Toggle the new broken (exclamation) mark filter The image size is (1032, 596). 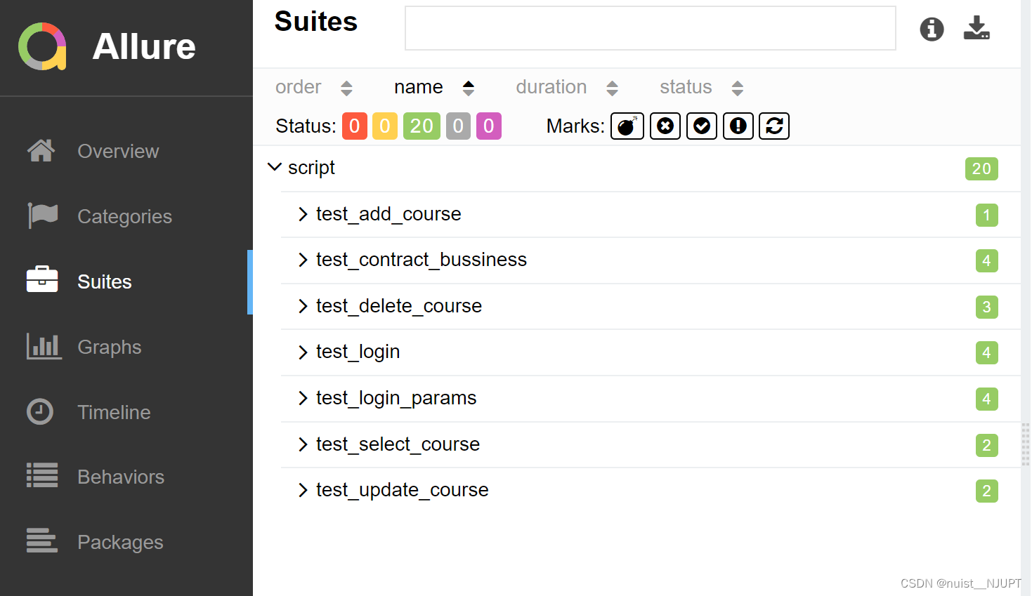pos(738,126)
